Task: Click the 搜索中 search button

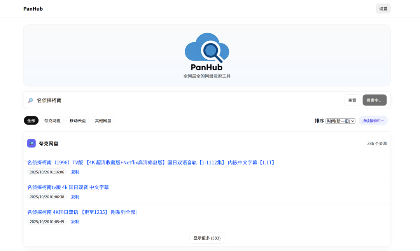Action: (x=374, y=100)
